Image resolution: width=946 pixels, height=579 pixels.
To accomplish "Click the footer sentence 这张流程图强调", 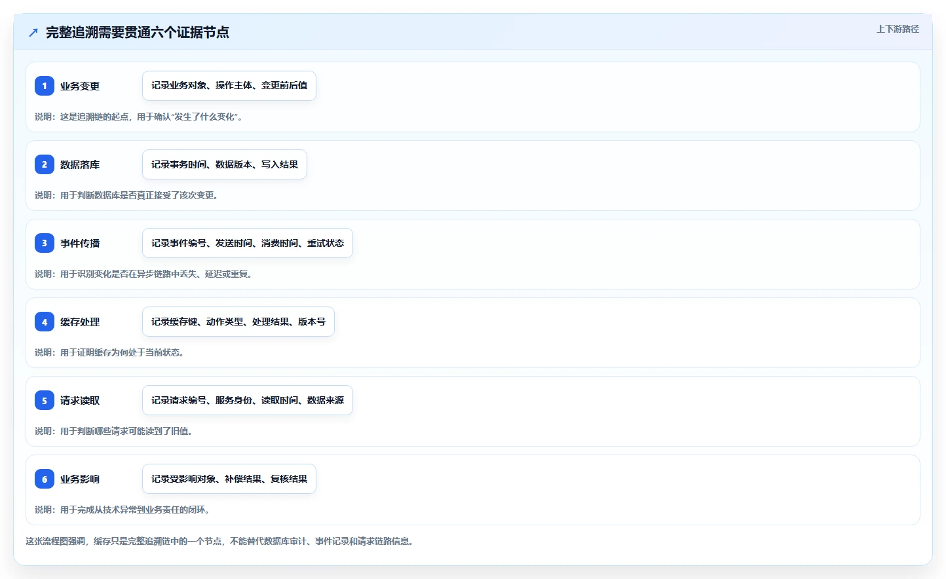I will coord(219,541).
